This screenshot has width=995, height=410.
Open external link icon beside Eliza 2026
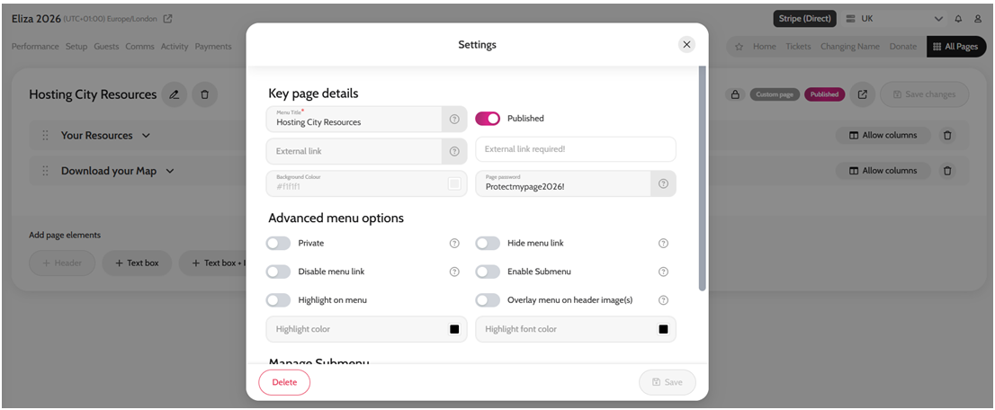(167, 19)
